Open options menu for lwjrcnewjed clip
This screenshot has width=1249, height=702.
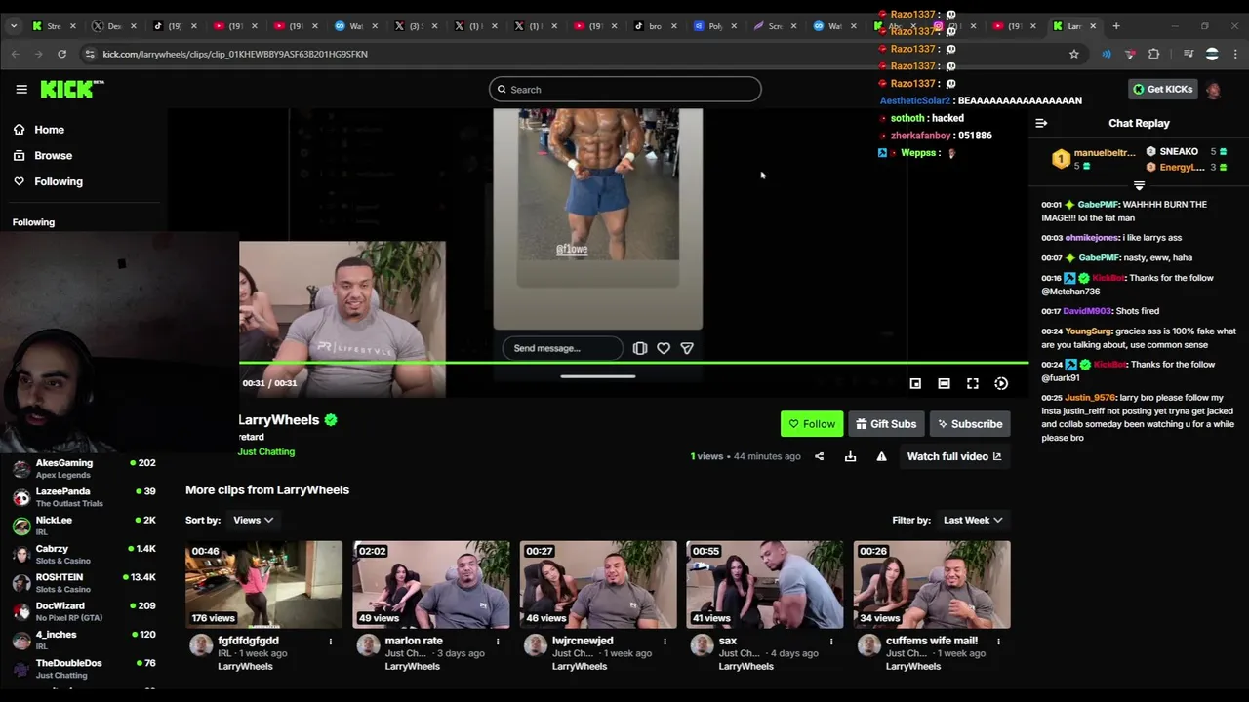665,642
